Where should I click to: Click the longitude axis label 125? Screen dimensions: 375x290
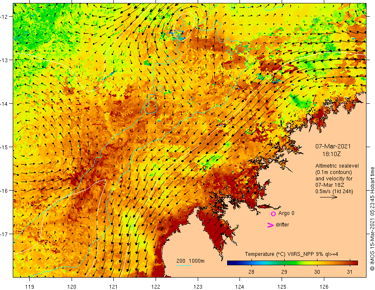[x=282, y=287]
